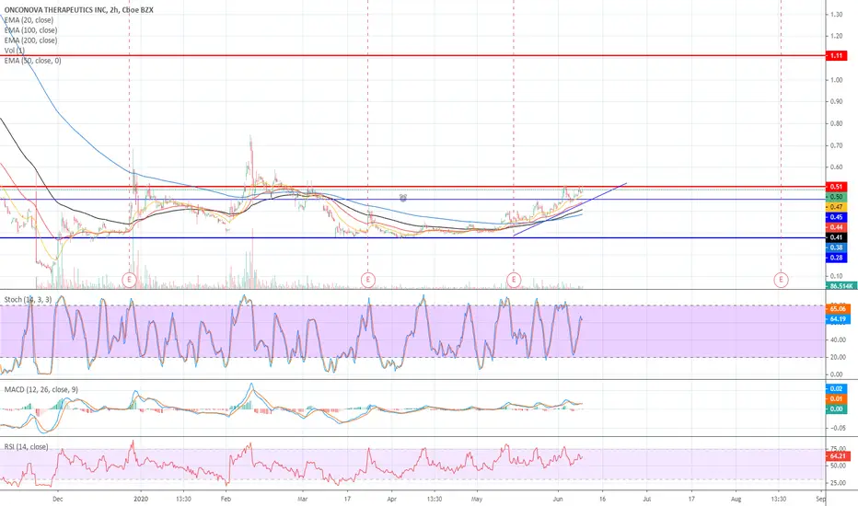Click the Mar label on time axis
This screenshot has height=506, width=858.
pos(303,499)
